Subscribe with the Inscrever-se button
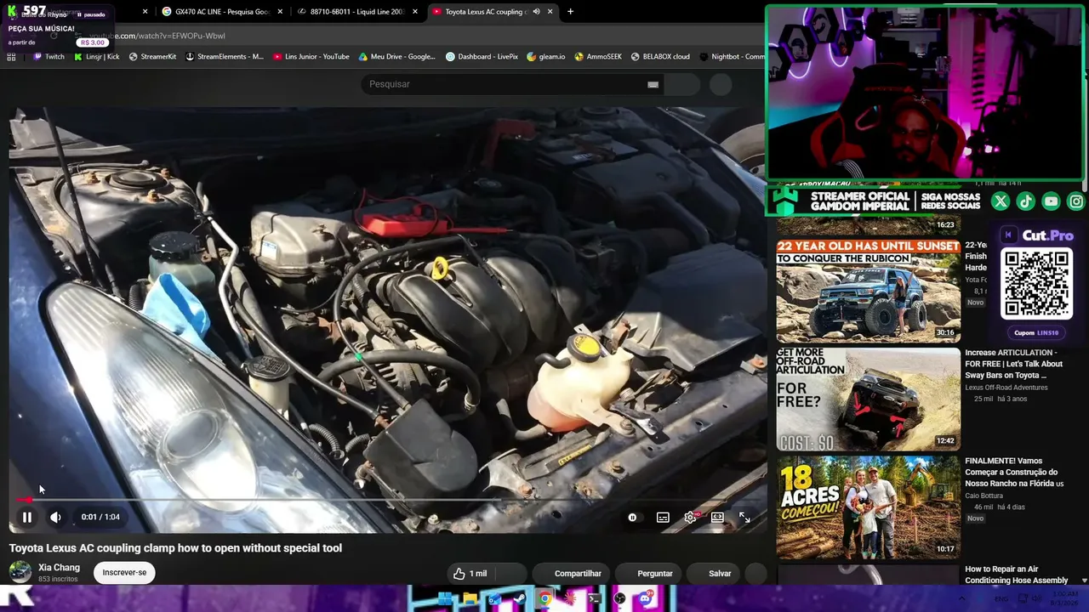Screen dimensions: 1089x612 pyautogui.click(x=124, y=572)
